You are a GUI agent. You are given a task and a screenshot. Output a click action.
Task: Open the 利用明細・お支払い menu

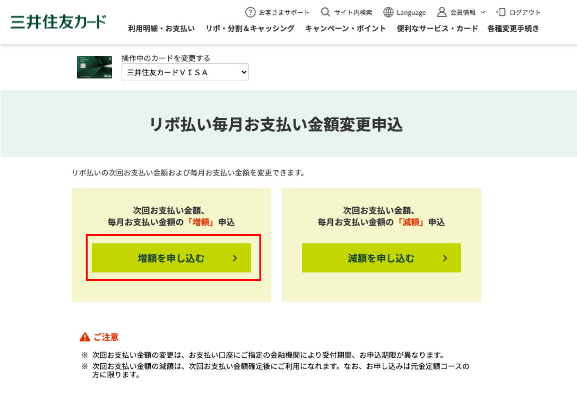pyautogui.click(x=161, y=29)
